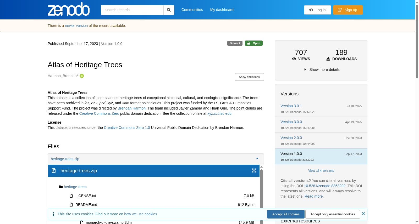
Task: Select Version 2.0.0
Action: pos(291,138)
